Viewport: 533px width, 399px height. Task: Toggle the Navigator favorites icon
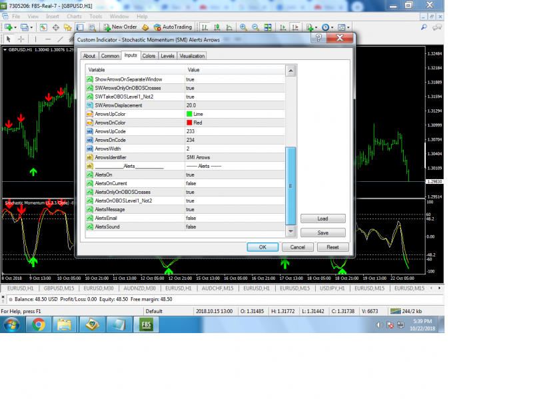pyautogui.click(x=68, y=27)
